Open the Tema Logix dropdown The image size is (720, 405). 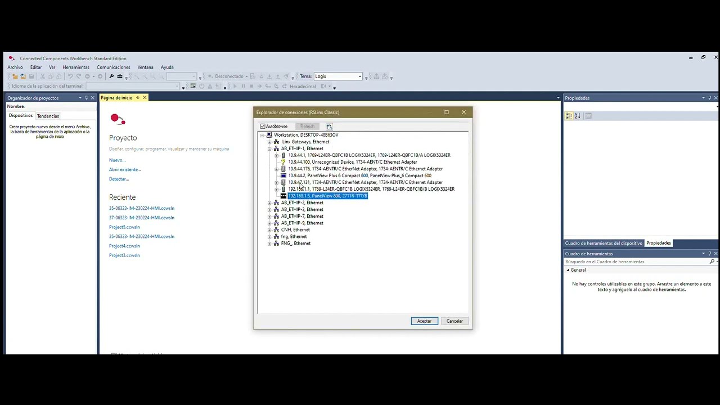[x=360, y=76]
